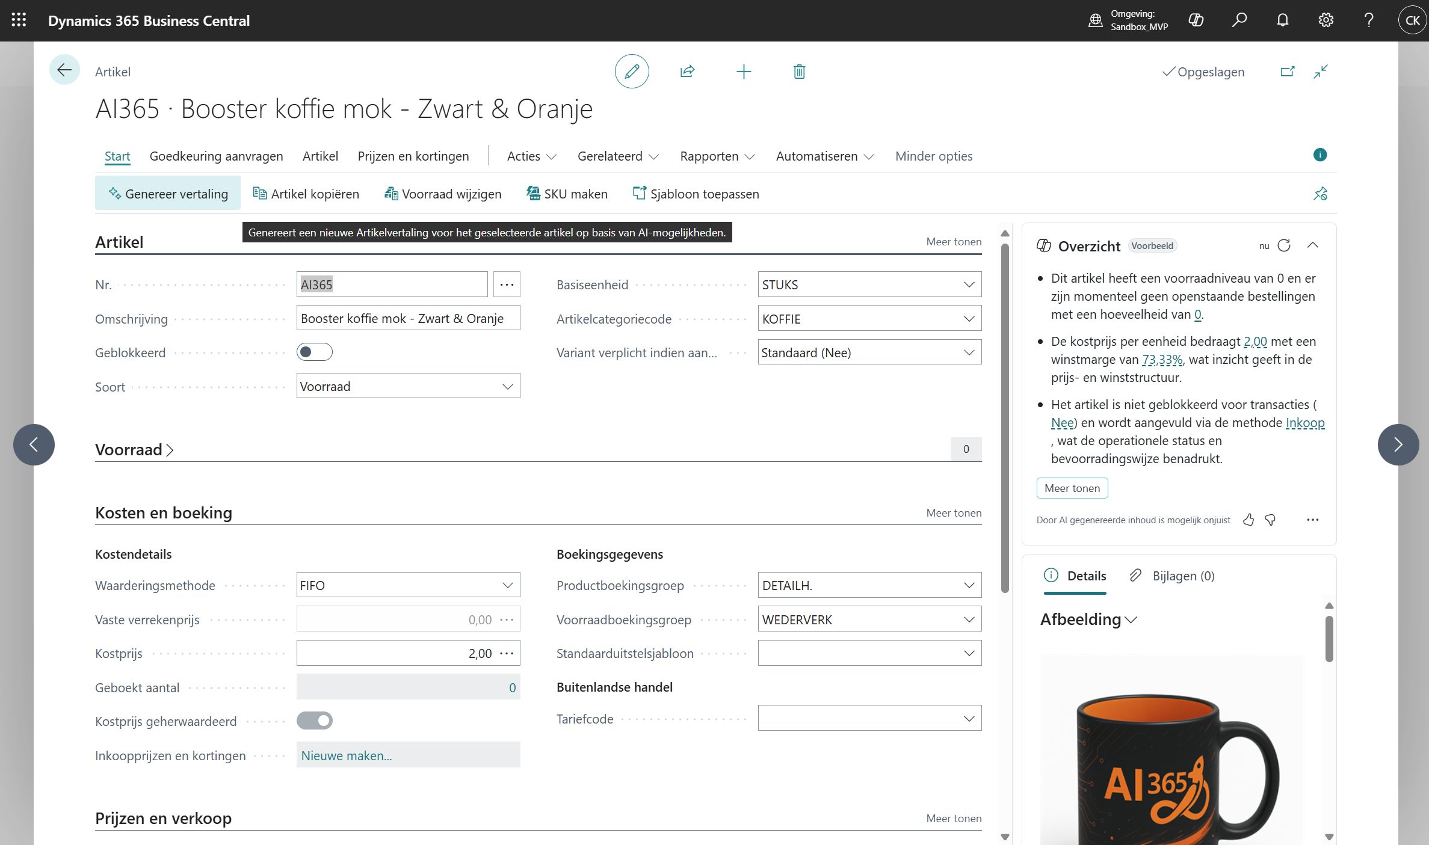Open page in new window icon
Image resolution: width=1429 pixels, height=845 pixels.
click(x=1287, y=72)
